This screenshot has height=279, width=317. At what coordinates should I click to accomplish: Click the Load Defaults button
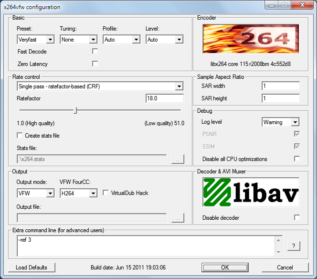click(x=32, y=268)
